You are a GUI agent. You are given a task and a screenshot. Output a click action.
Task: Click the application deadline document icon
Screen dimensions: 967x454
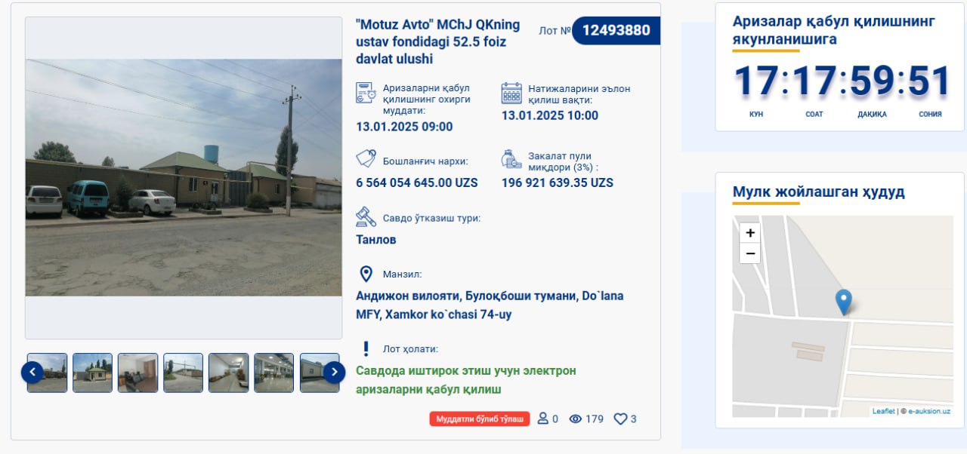[x=366, y=93]
